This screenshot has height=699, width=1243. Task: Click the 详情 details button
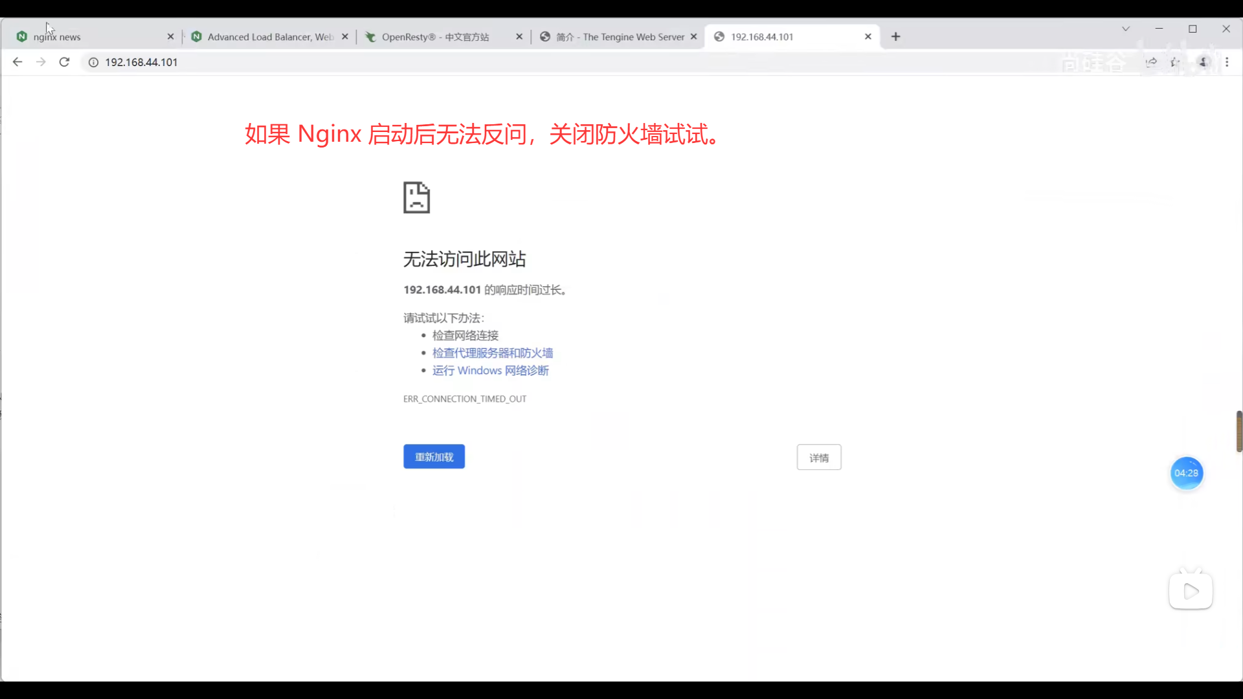(x=818, y=458)
